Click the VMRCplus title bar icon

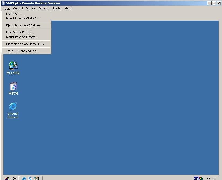coord(4,3)
